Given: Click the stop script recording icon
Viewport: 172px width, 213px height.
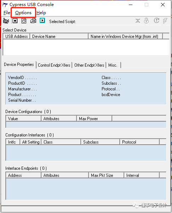Looking at the screenshot, I should pos(15,21).
